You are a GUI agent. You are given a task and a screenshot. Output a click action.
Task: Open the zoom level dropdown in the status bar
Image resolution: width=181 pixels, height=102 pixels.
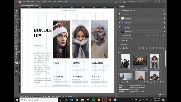pyautogui.click(x=26, y=96)
